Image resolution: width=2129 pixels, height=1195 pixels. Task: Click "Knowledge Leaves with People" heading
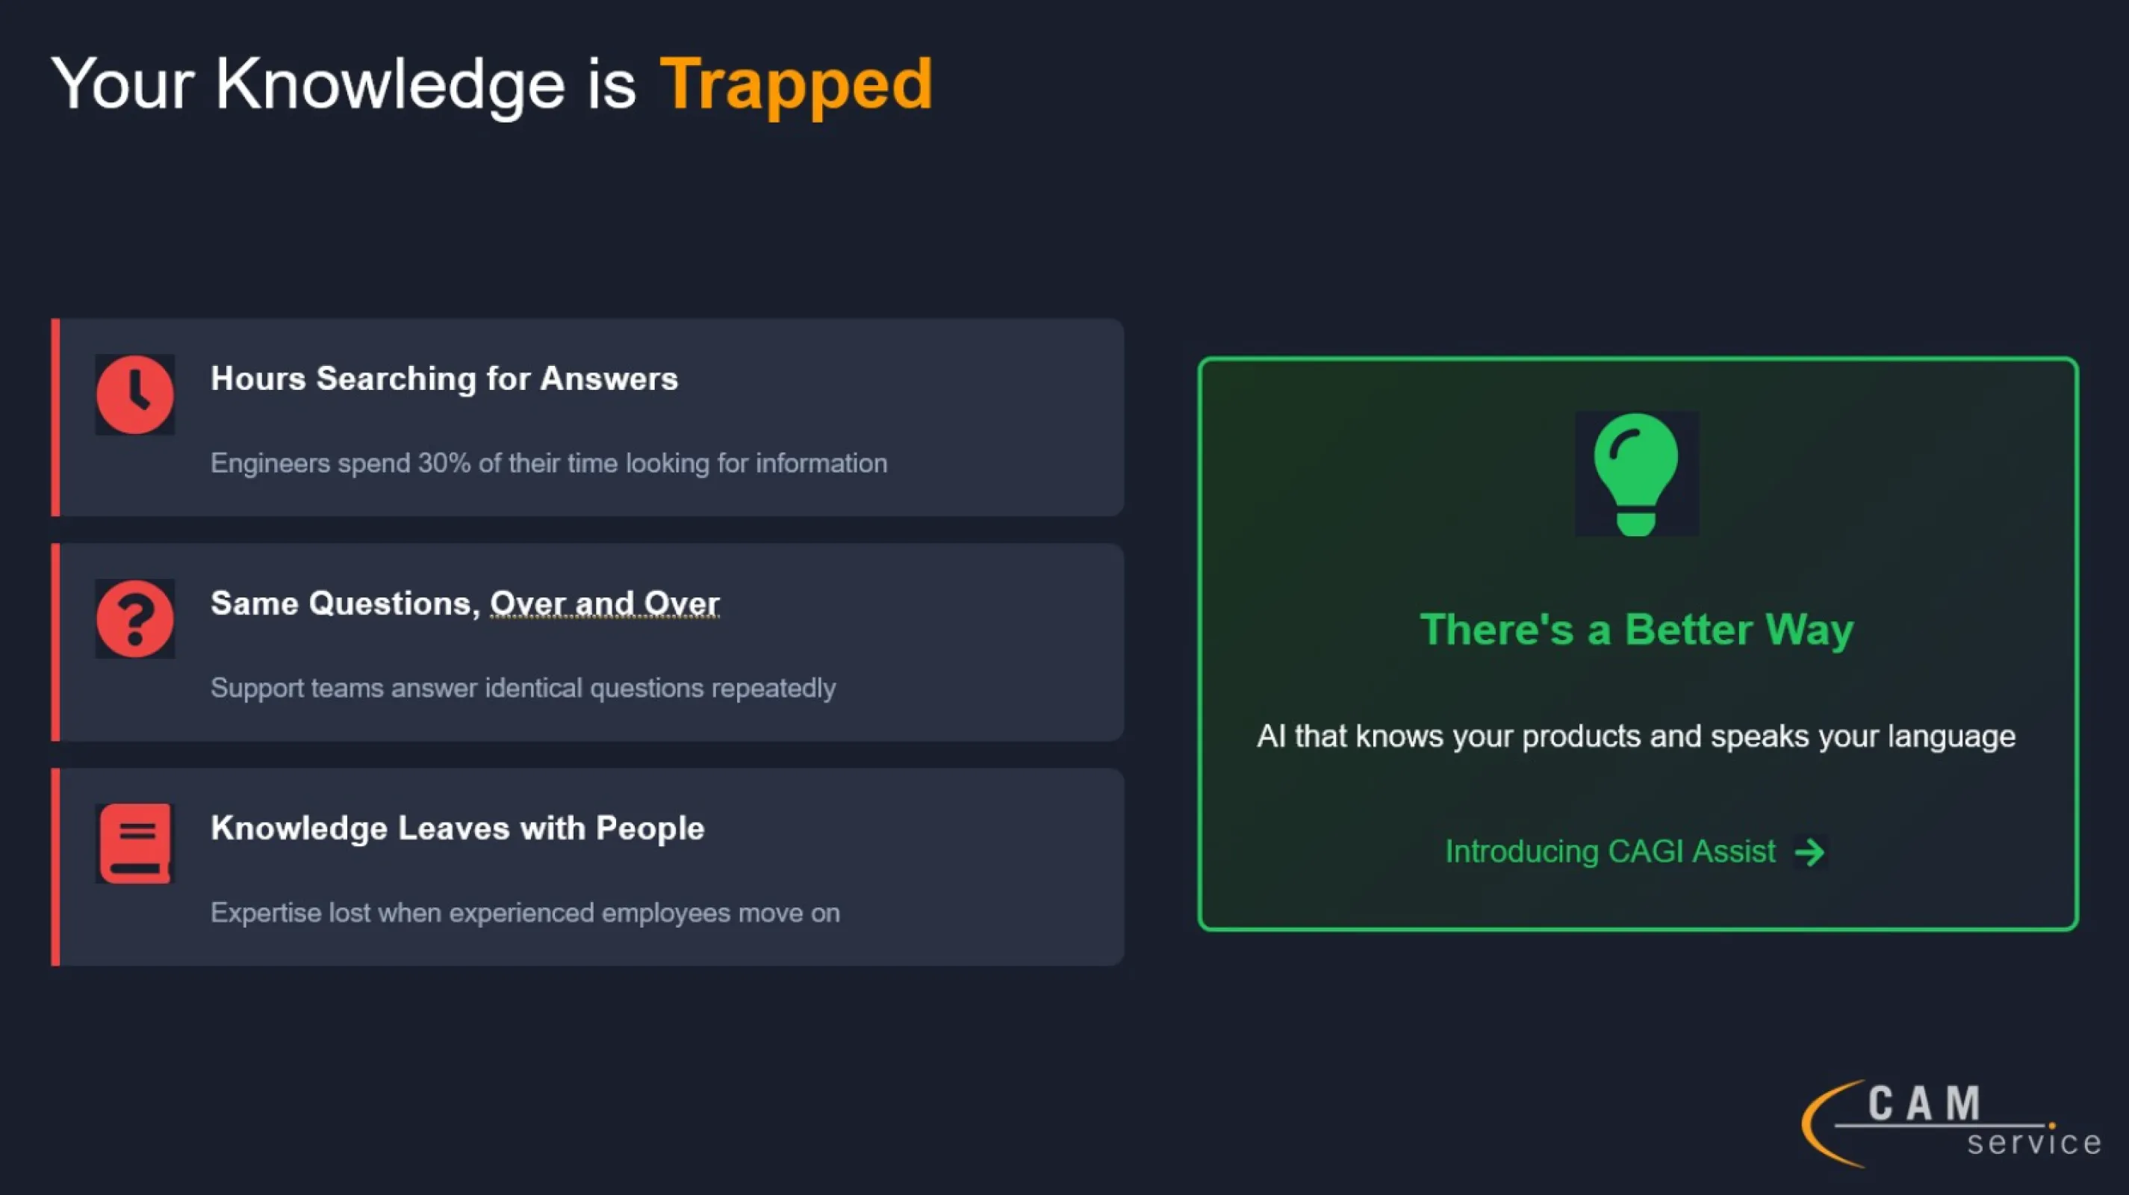(x=457, y=828)
